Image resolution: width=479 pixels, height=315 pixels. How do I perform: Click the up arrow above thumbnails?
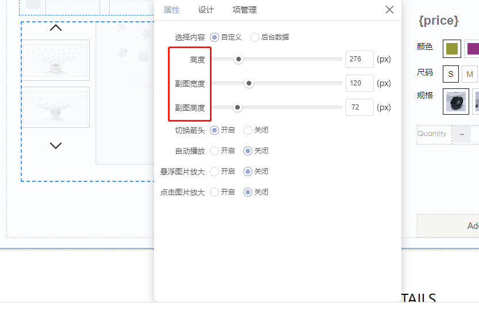(56, 28)
